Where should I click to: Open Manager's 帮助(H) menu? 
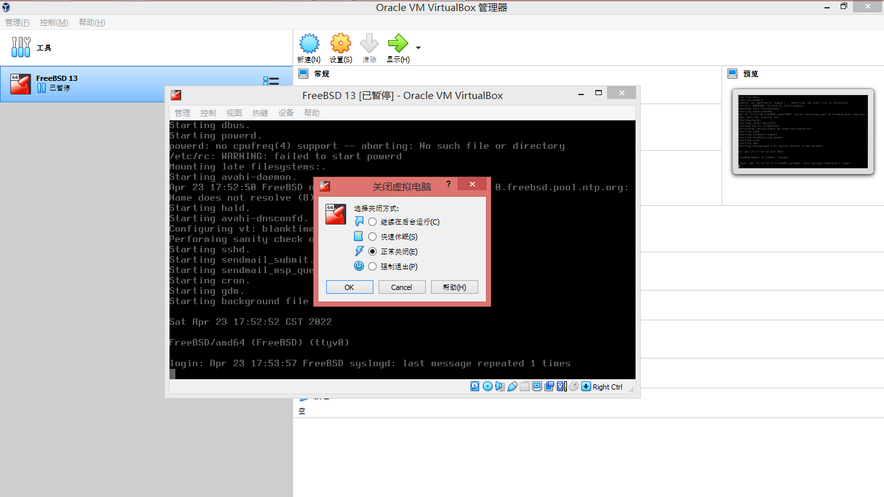point(92,22)
